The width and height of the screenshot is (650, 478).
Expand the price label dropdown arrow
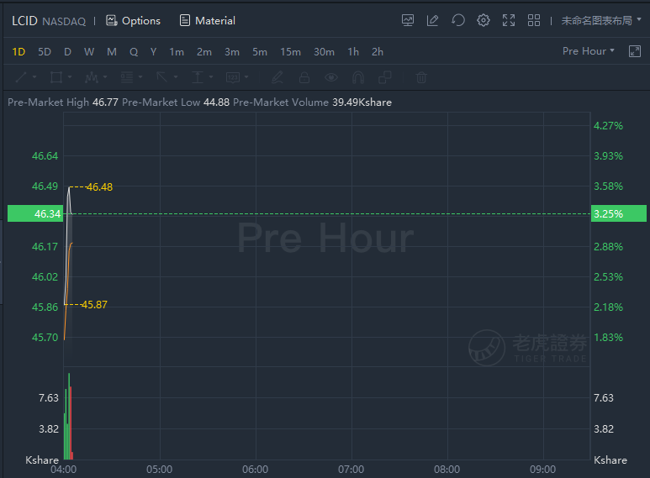[x=246, y=77]
